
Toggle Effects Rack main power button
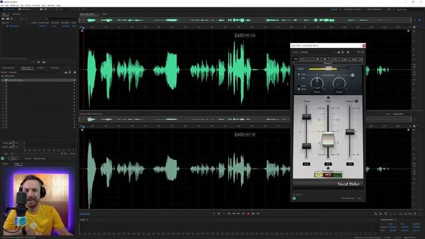[x=3, y=158]
